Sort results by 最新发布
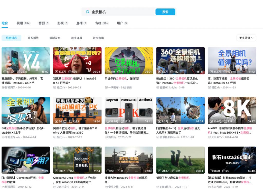 pos(55,38)
